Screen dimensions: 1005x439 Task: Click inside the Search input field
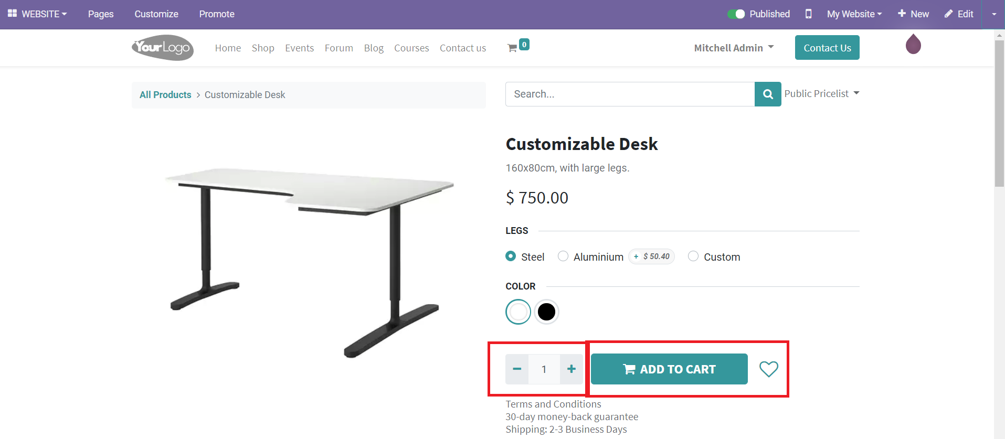(604, 94)
